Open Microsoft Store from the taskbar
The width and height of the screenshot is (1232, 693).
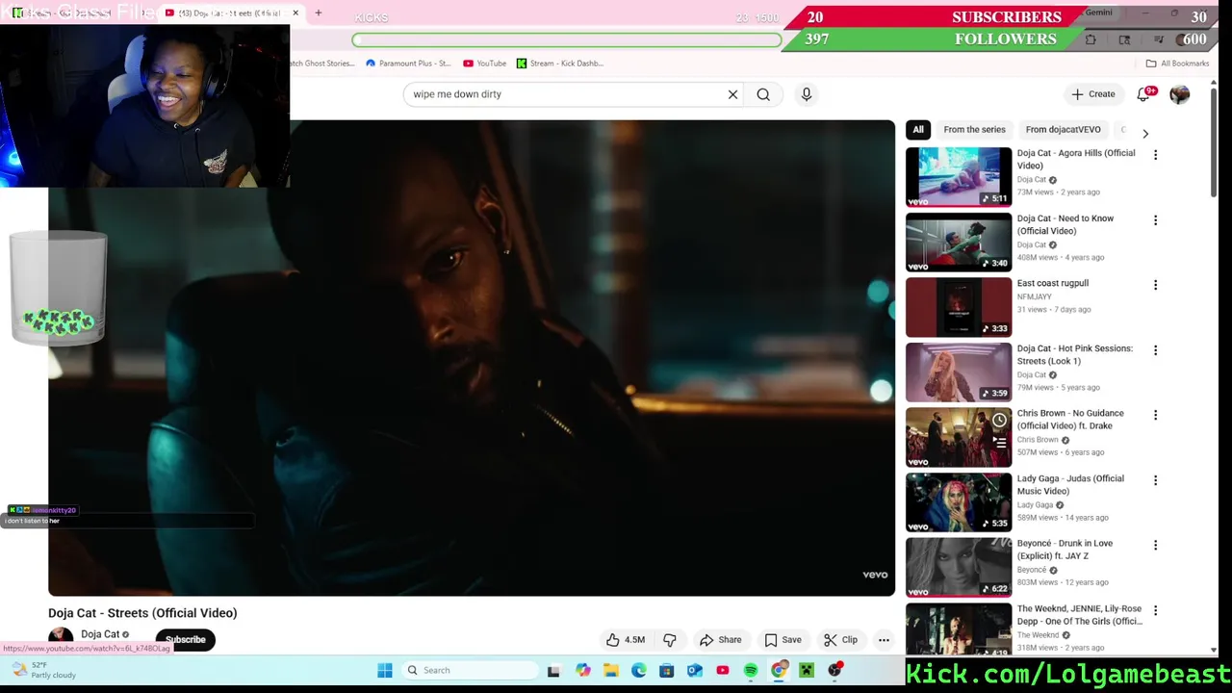pyautogui.click(x=667, y=671)
